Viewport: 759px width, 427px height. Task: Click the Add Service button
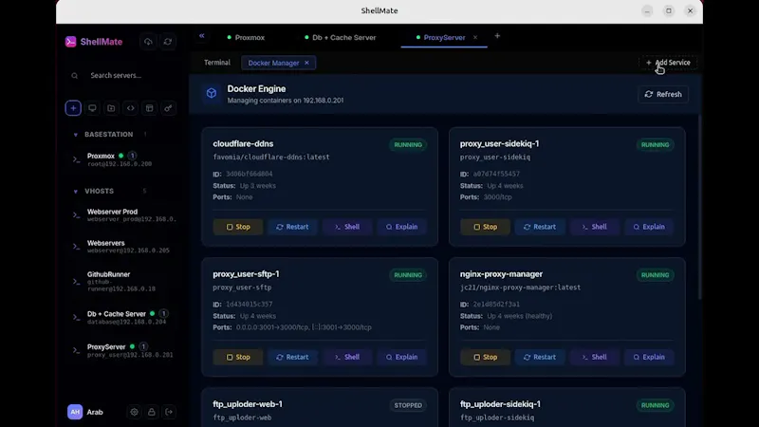point(668,63)
